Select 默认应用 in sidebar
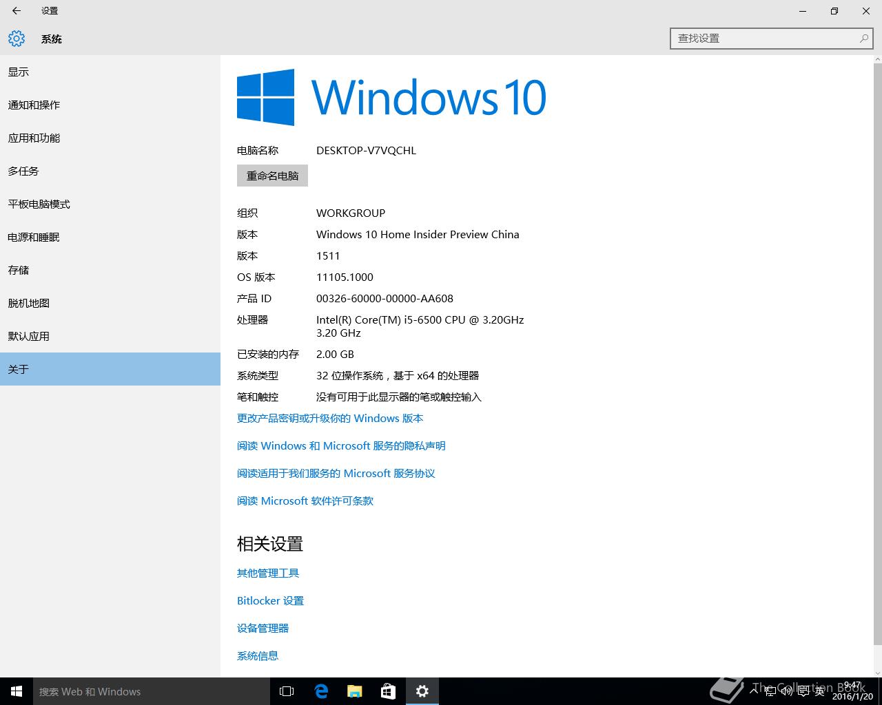Image resolution: width=882 pixels, height=705 pixels. pos(110,336)
